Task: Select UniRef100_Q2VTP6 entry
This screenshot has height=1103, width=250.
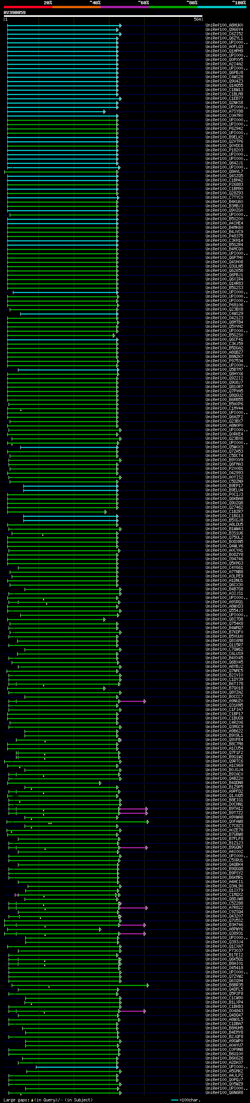Action: click(x=224, y=141)
